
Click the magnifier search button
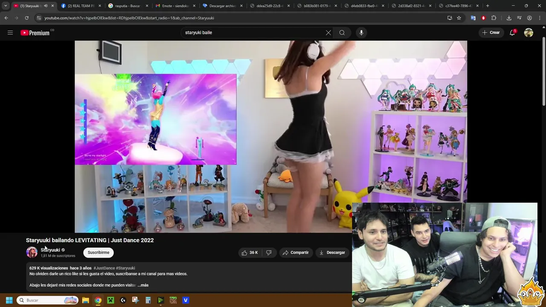pos(342,32)
